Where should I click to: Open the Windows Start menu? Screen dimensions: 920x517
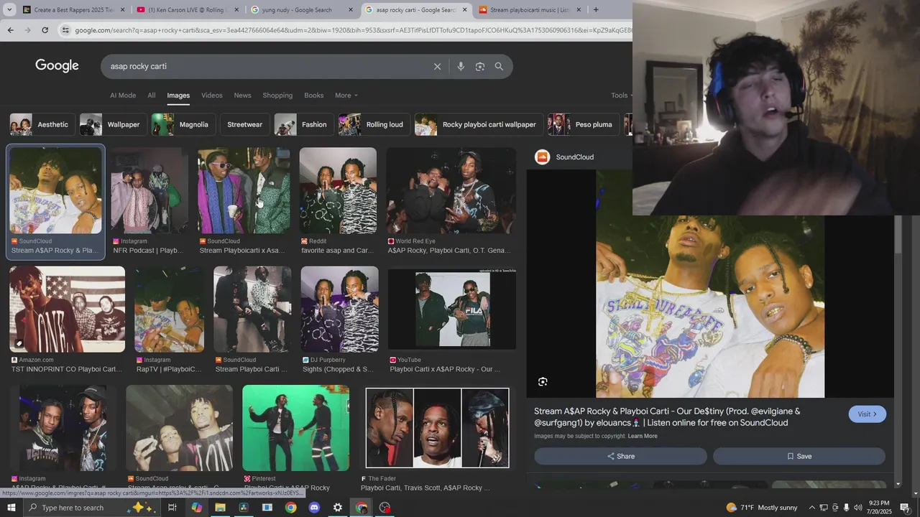(11, 508)
